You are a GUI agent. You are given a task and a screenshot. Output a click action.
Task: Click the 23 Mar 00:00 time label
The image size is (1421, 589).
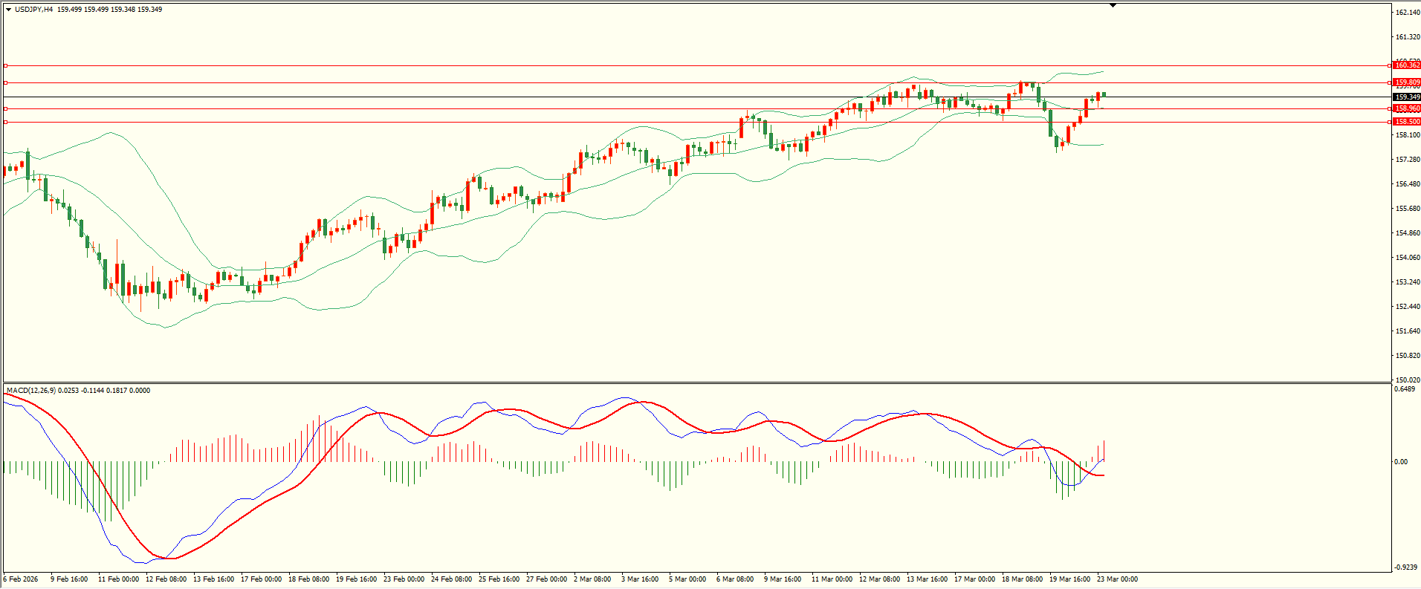(x=1117, y=579)
